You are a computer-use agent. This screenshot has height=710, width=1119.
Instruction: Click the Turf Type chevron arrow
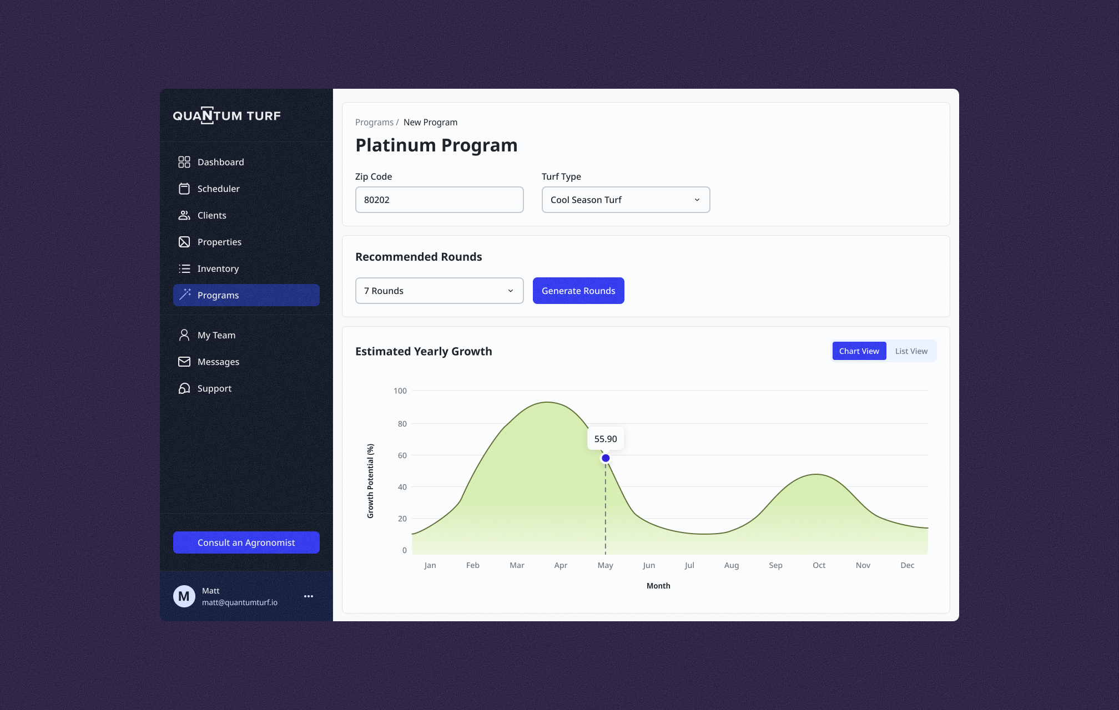pos(697,200)
